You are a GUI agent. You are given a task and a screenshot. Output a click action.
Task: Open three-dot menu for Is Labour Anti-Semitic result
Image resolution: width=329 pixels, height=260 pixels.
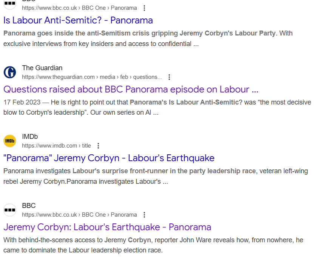[x=144, y=8]
